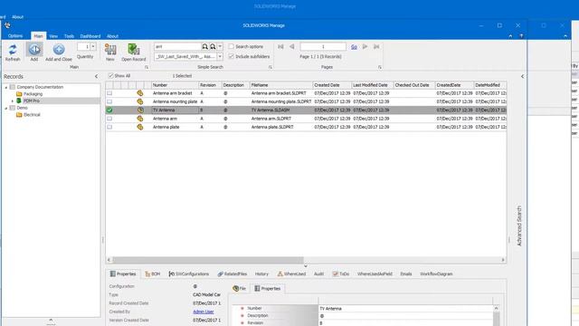Open the SWConfigurations tab
Image resolution: width=579 pixels, height=326 pixels.
[x=189, y=273]
